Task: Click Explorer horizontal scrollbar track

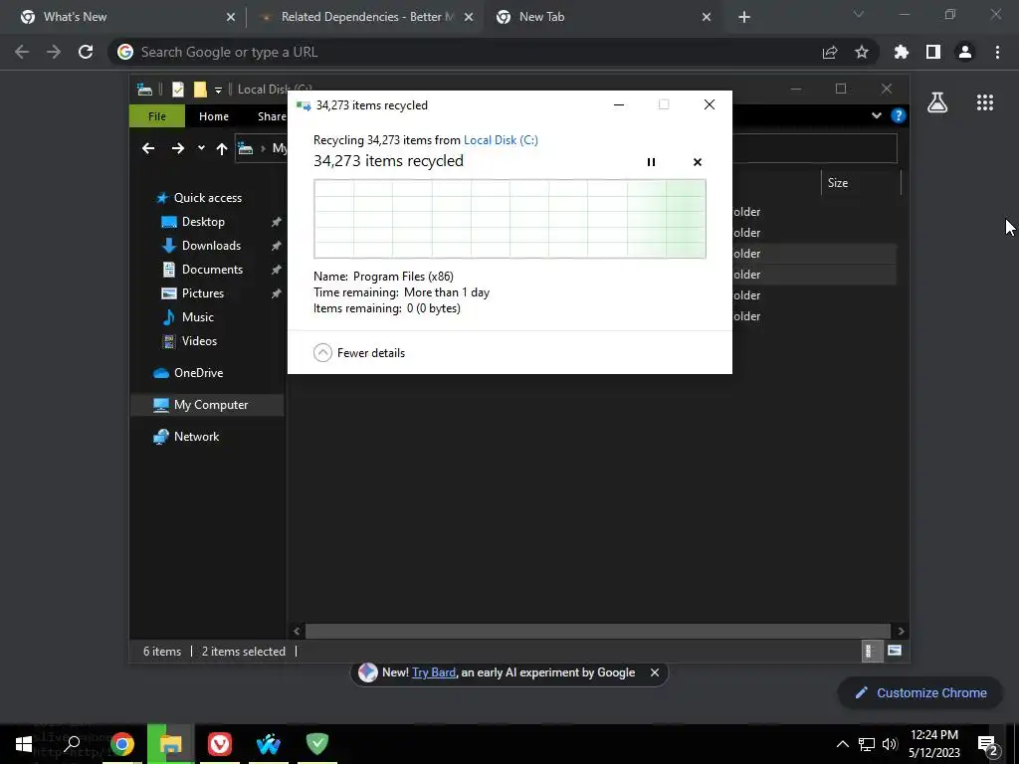Action: click(x=597, y=631)
